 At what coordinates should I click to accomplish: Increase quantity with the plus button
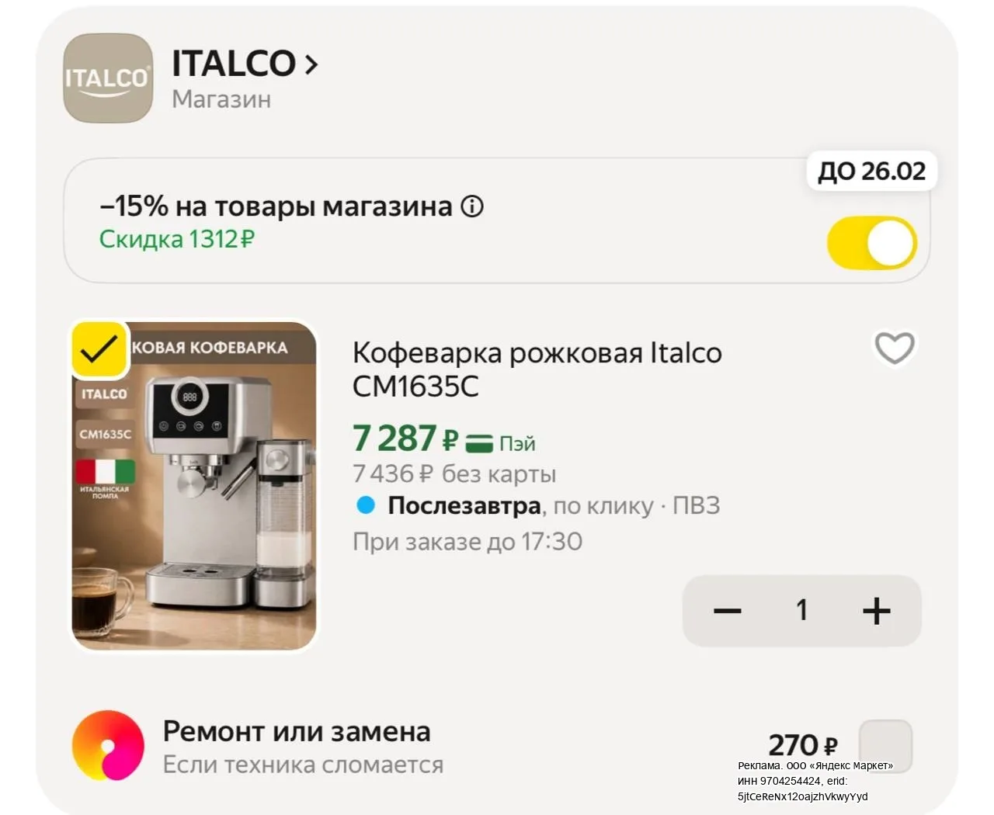coord(877,611)
